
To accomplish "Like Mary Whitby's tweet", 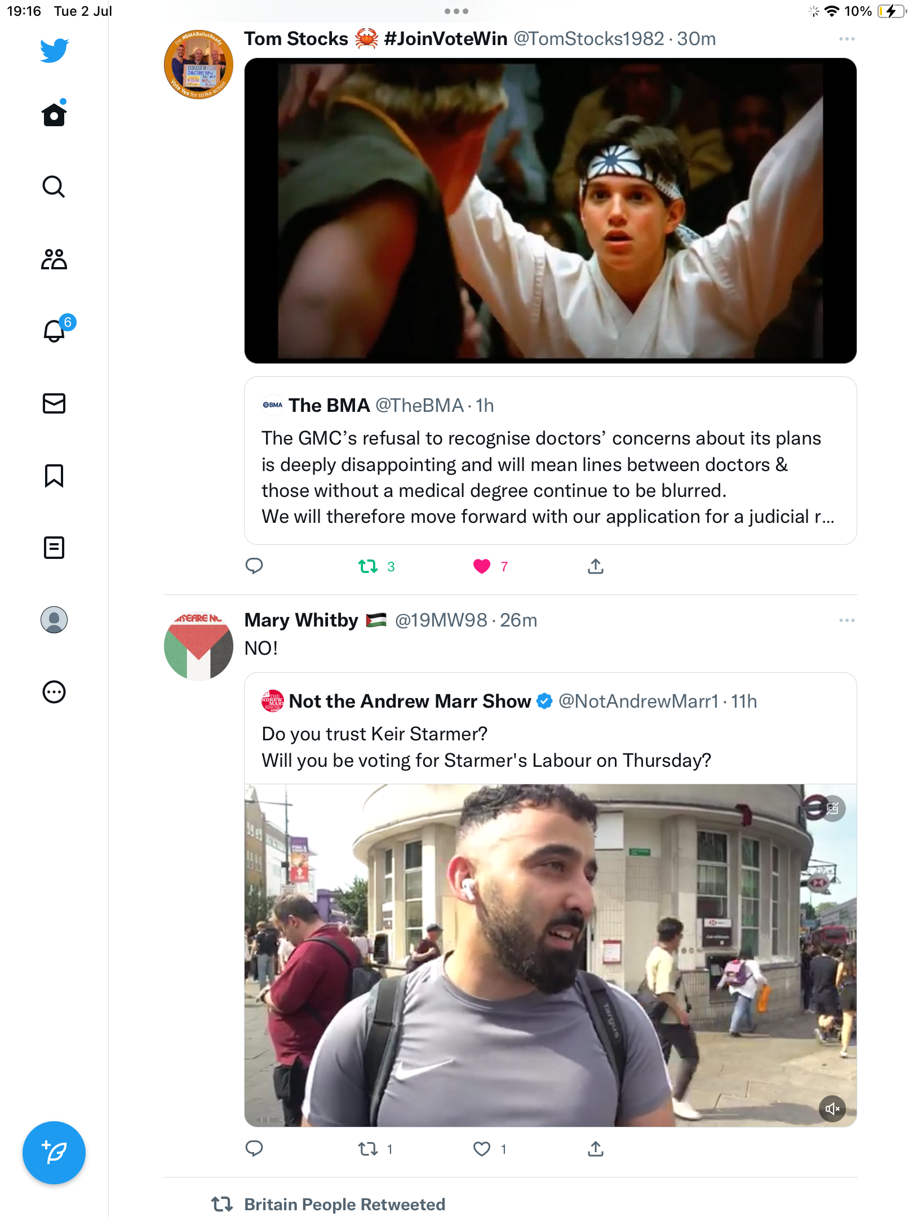I will point(482,1149).
